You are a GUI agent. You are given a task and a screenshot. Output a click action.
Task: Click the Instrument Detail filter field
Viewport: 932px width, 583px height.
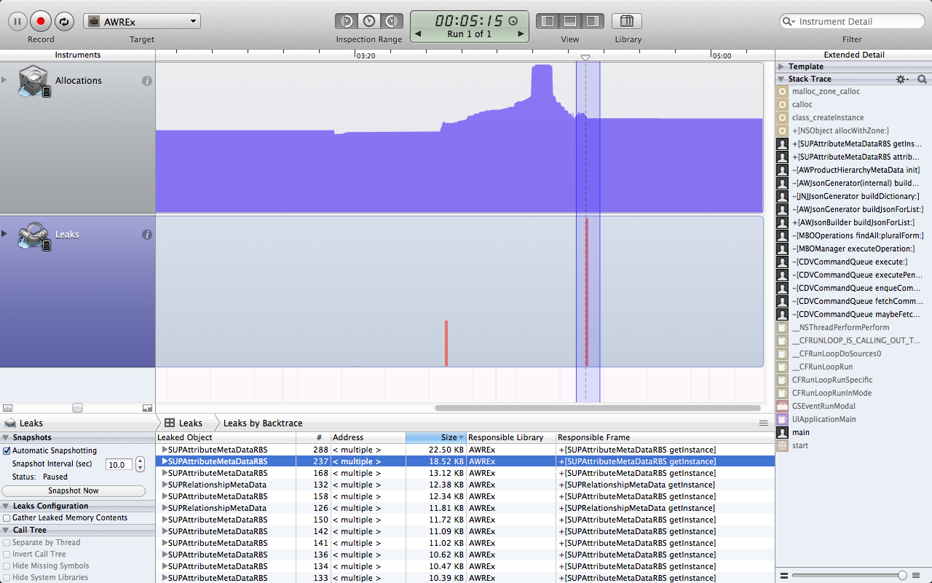[852, 22]
